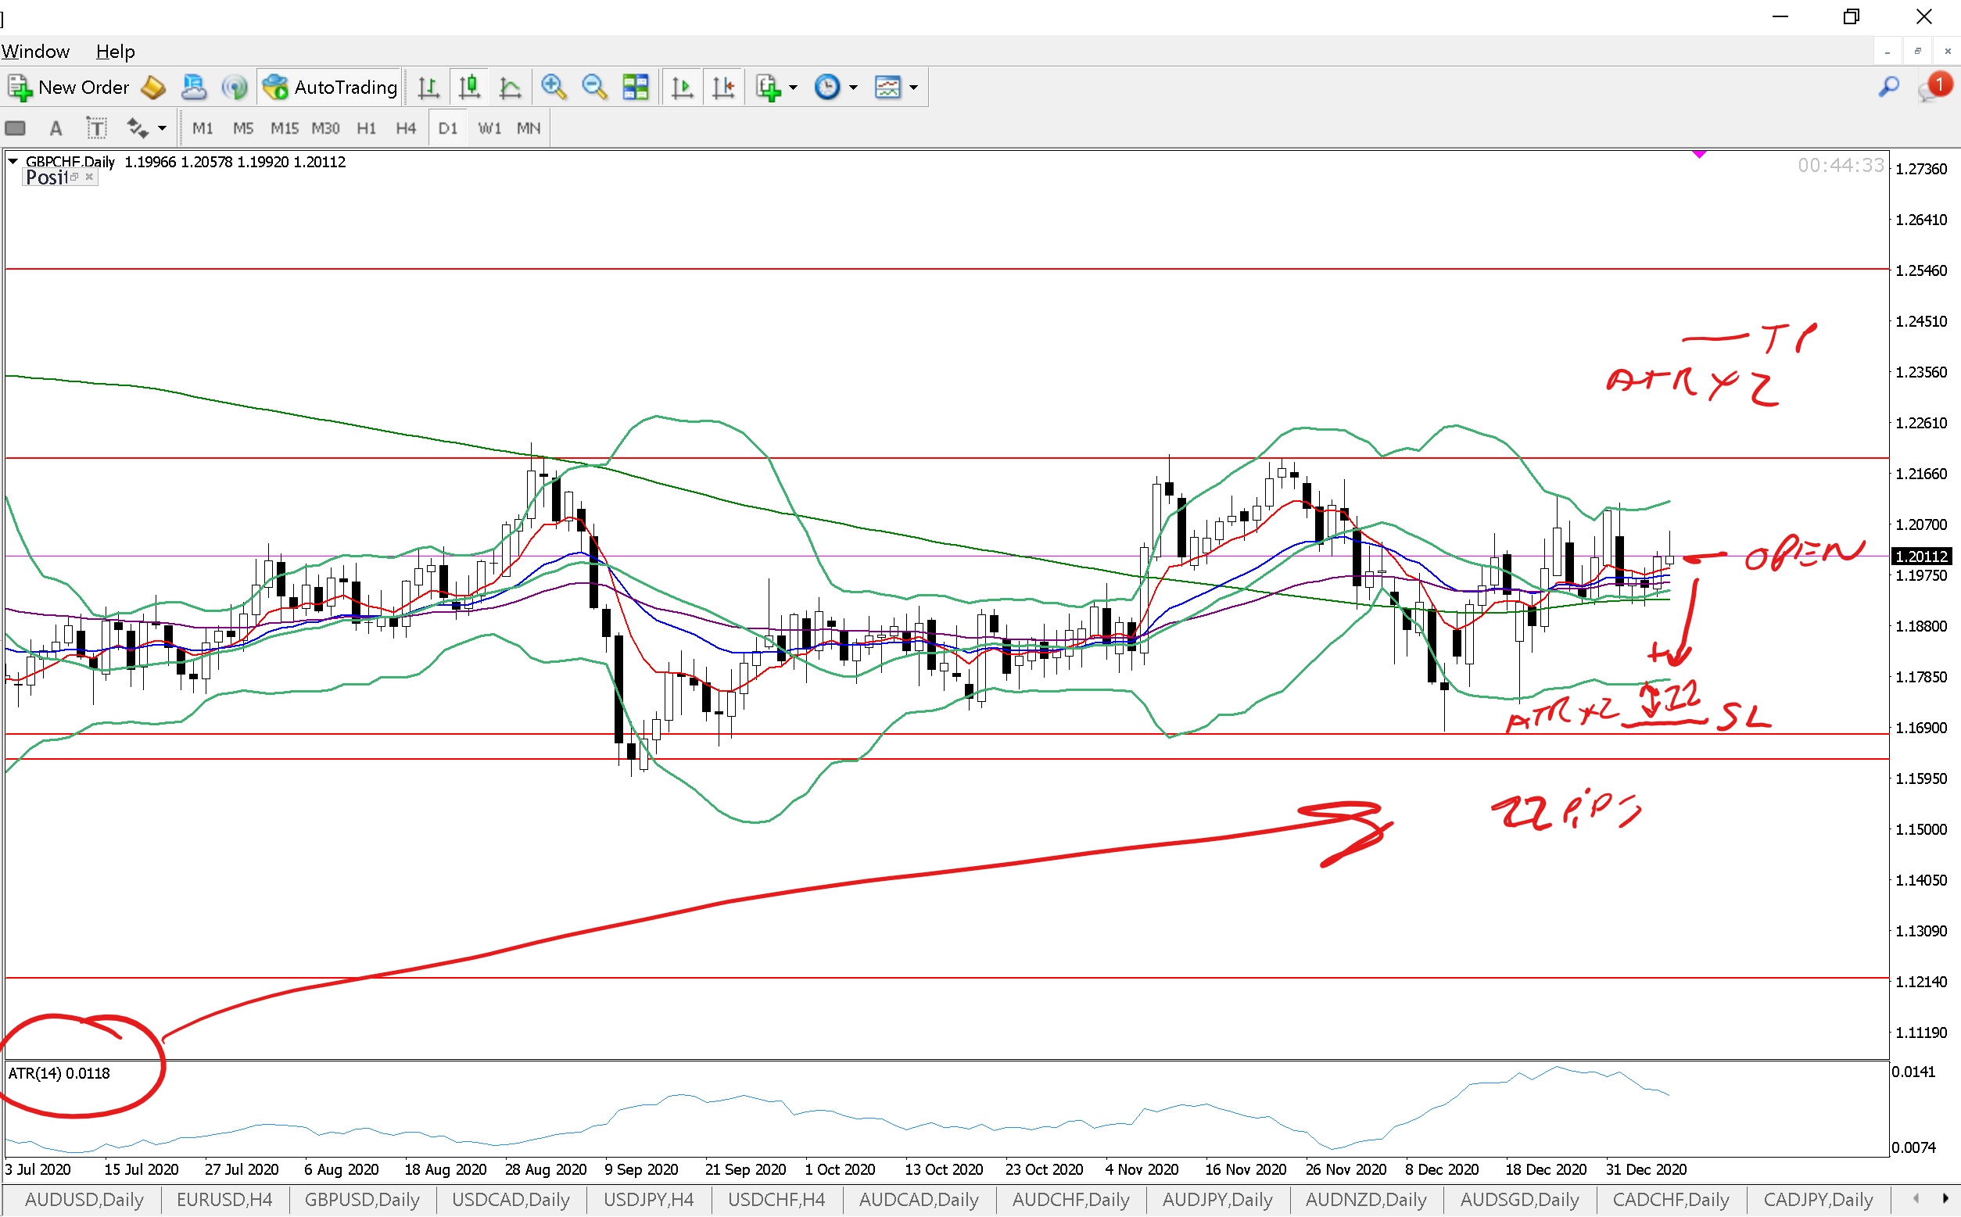Click the current price label 1.20112

click(1922, 557)
